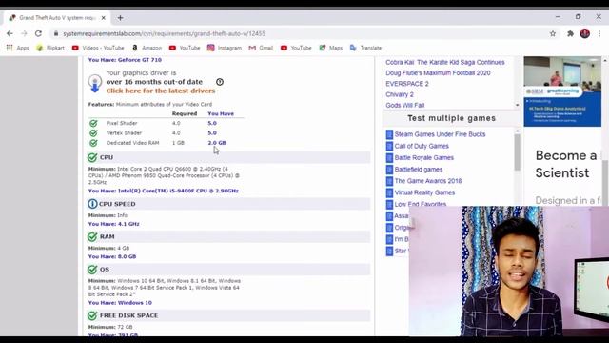The width and height of the screenshot is (609, 343).
Task: Click the CPU SPEED info icon
Action: pyautogui.click(x=92, y=204)
